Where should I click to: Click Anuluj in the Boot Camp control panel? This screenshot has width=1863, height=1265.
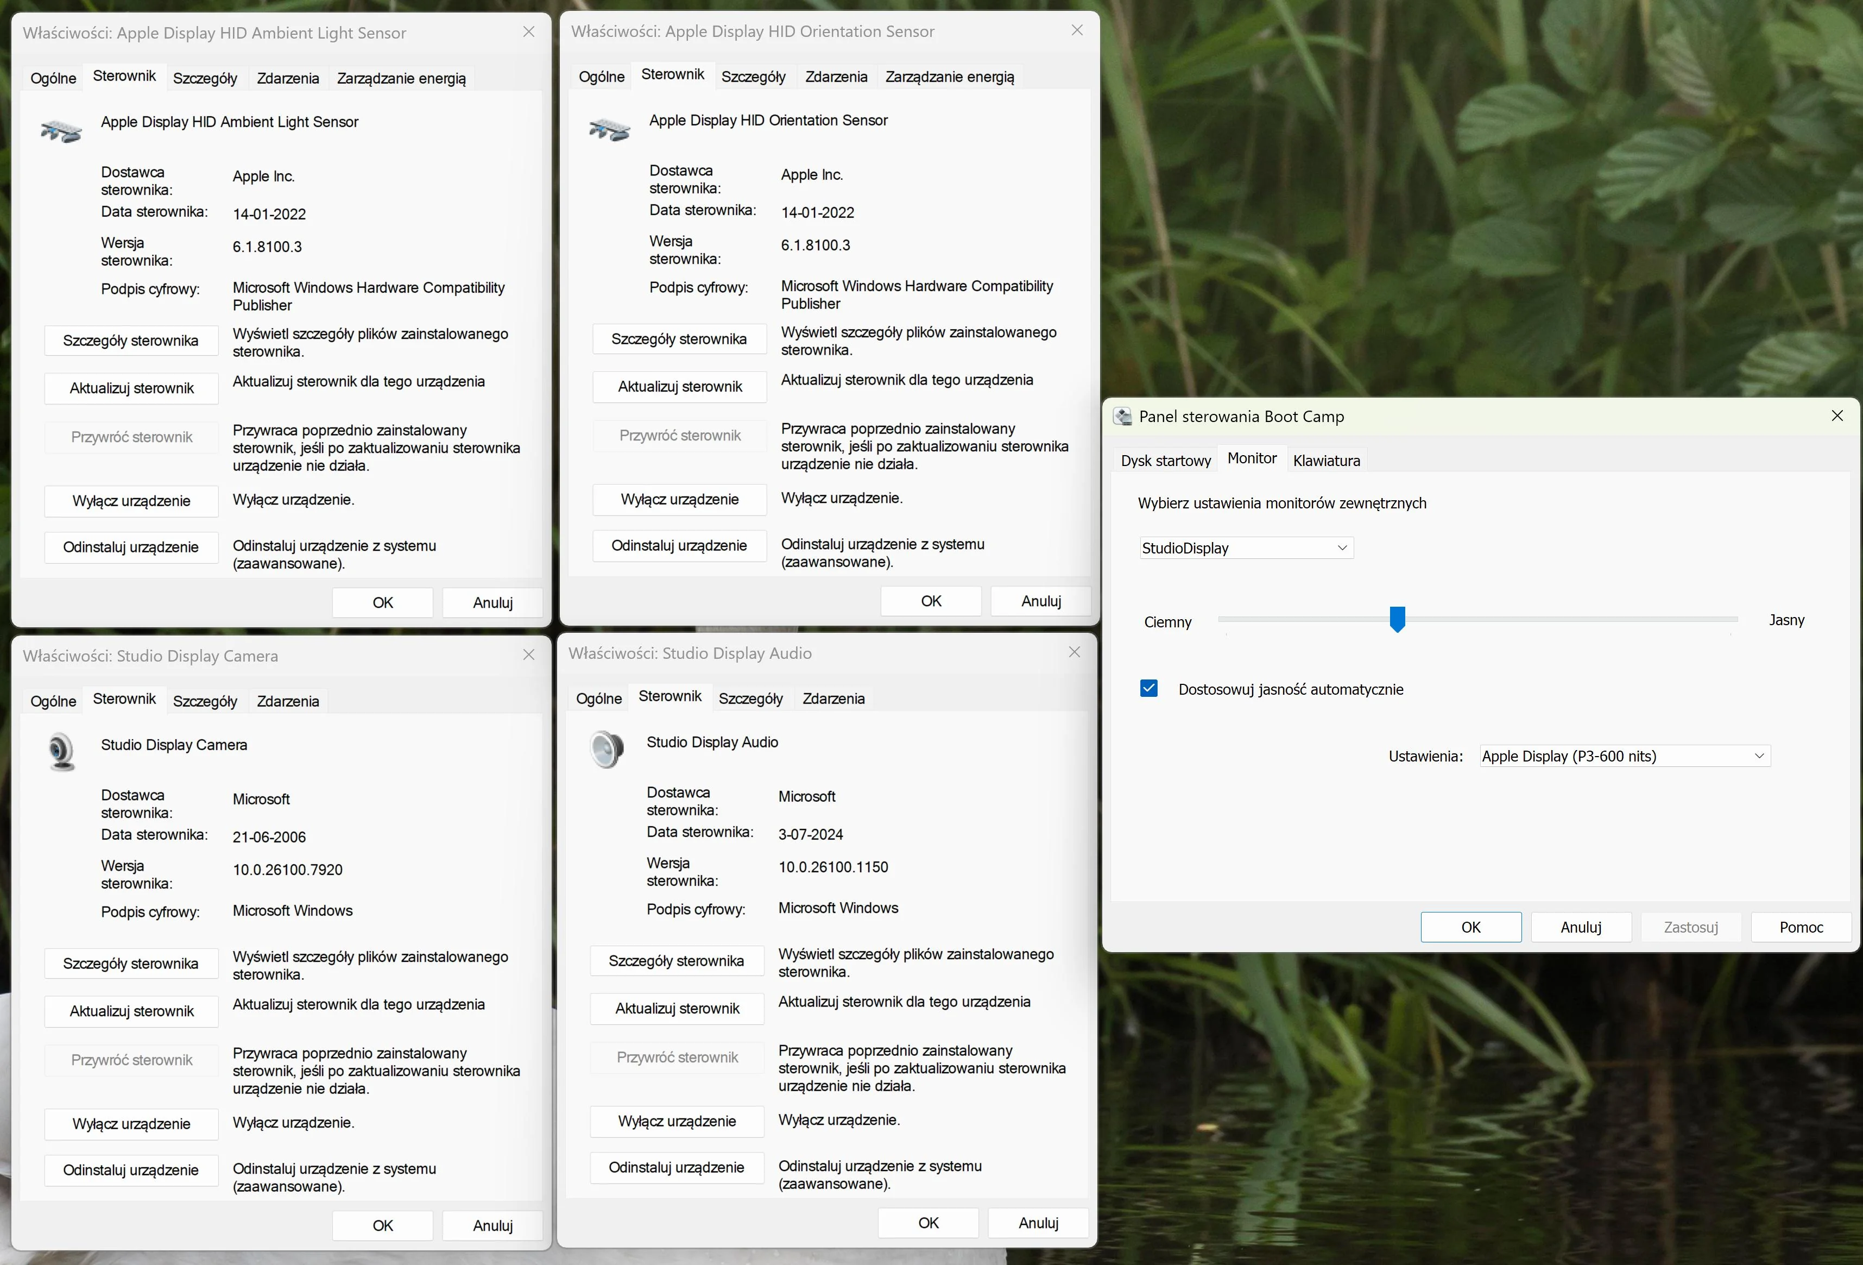pos(1581,927)
